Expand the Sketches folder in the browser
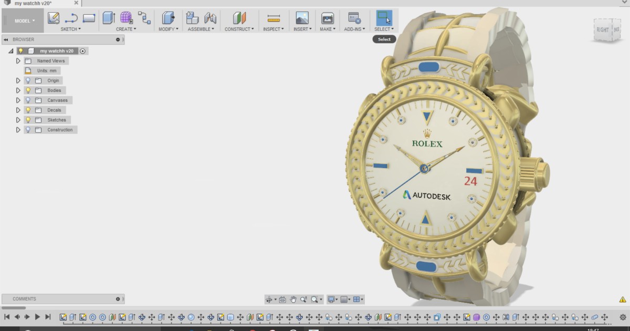The height and width of the screenshot is (331, 630). (18, 120)
